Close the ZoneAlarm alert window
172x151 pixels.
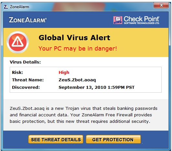(161, 5)
